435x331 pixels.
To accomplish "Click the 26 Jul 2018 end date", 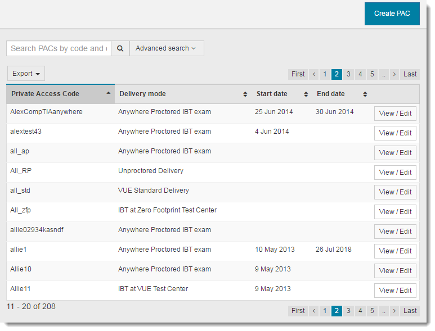I will coord(334,250).
